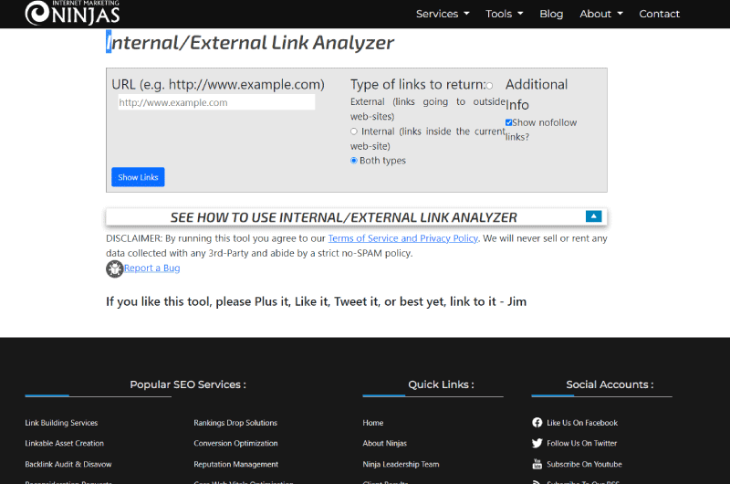Click the Show Links button
Image resolution: width=730 pixels, height=484 pixels.
pos(138,177)
